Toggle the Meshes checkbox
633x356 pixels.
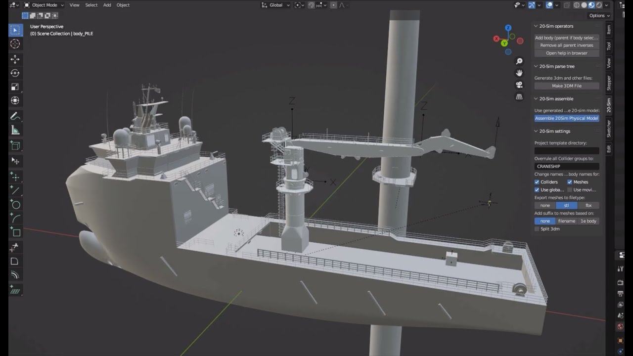(x=570, y=182)
